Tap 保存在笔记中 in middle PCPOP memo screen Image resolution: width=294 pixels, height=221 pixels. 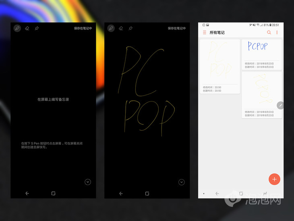pyautogui.click(x=177, y=28)
